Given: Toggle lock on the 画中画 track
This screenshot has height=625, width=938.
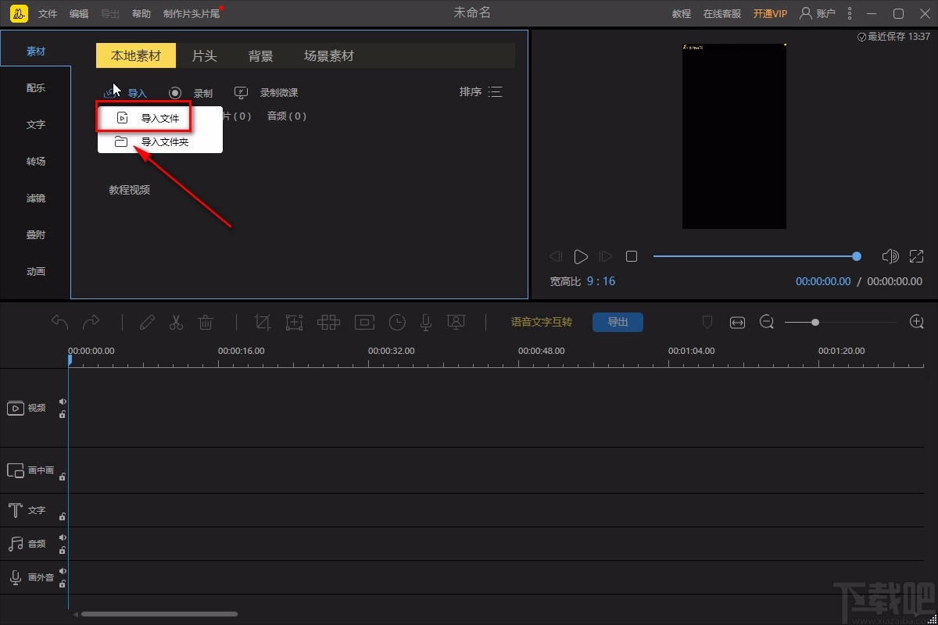Looking at the screenshot, I should tap(63, 476).
